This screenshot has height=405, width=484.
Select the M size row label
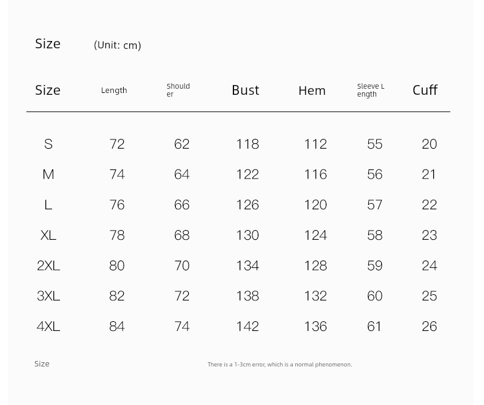click(48, 174)
